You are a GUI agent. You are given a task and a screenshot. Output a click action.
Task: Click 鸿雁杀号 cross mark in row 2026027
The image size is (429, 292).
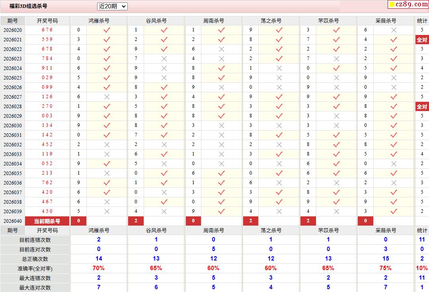tap(107, 97)
